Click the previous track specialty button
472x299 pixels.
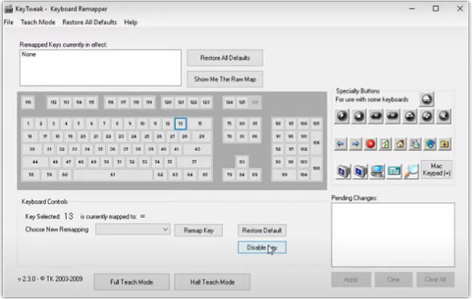tap(375, 116)
